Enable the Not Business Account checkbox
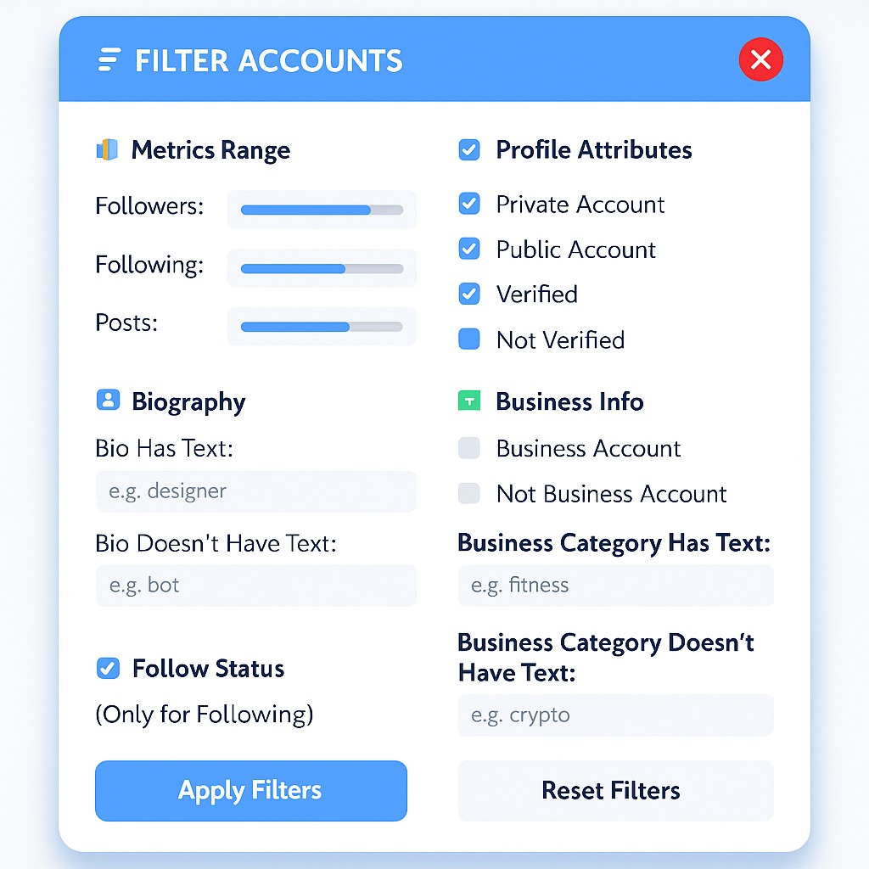This screenshot has width=869, height=869. coord(468,493)
